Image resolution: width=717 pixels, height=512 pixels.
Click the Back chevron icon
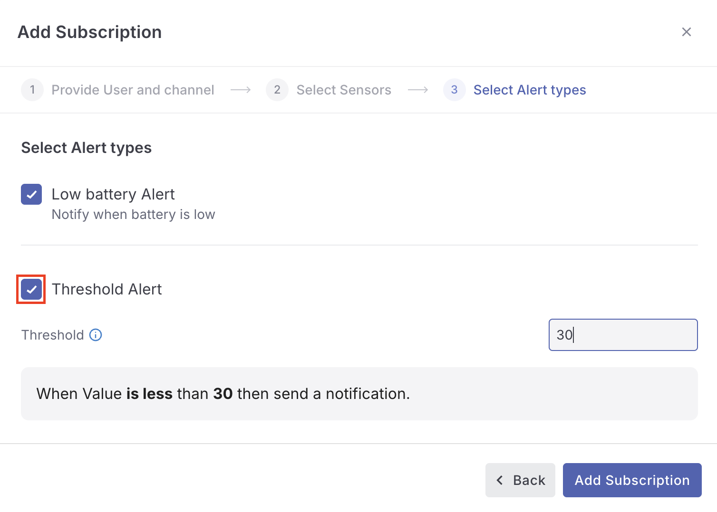pos(500,480)
